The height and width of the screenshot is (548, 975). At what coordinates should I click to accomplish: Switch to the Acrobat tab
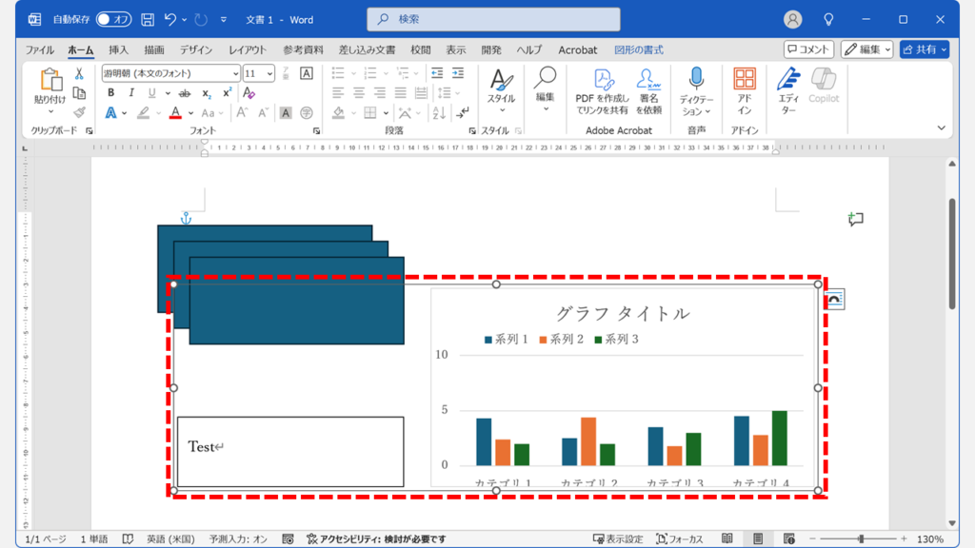tap(577, 49)
